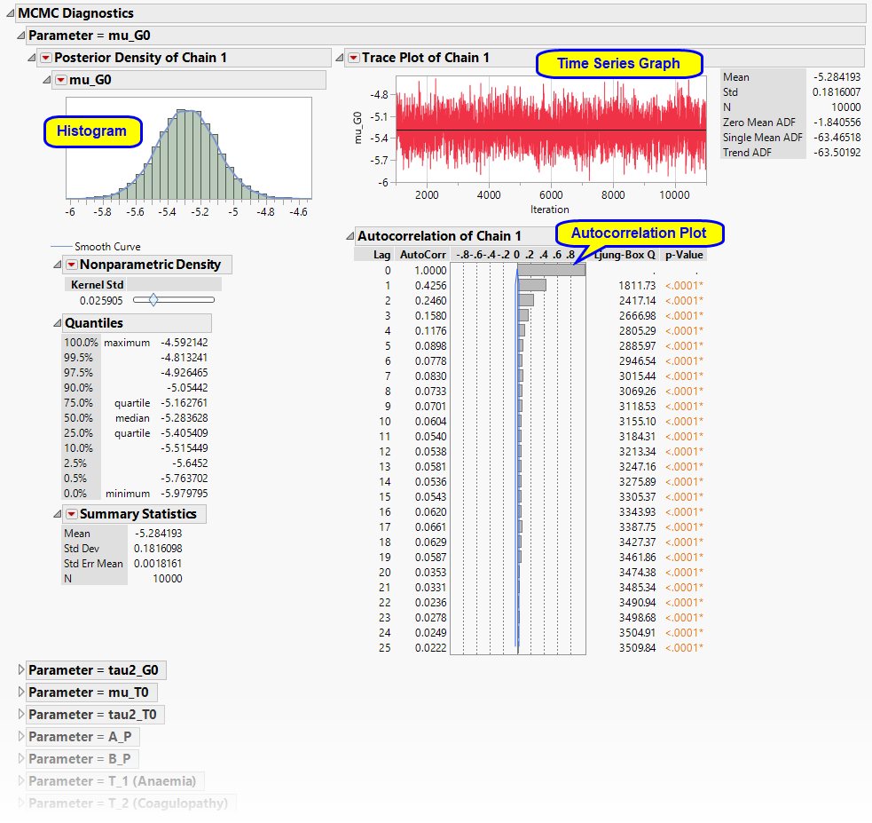The image size is (872, 823).
Task: Collapse the Quantiles section disclosure triangle
Action: click(x=57, y=323)
